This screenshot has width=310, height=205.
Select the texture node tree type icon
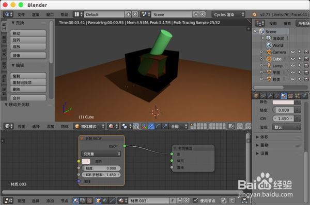[89, 201]
